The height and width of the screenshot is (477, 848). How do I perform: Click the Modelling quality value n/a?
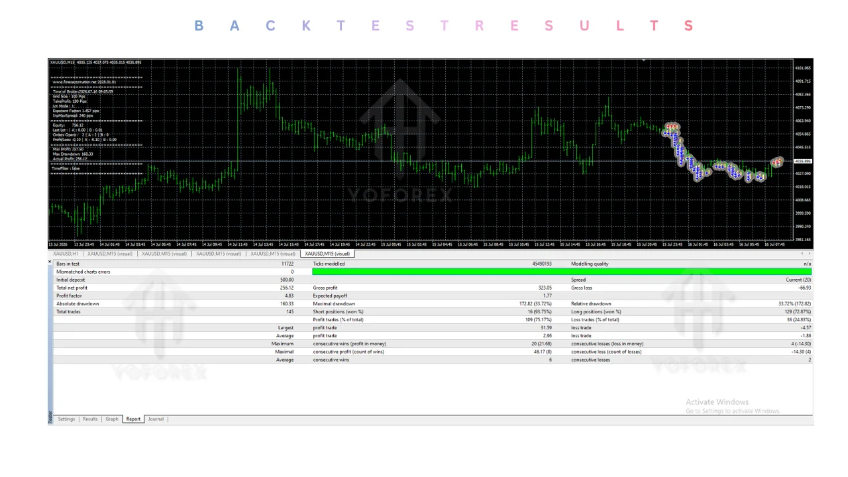[x=808, y=264]
